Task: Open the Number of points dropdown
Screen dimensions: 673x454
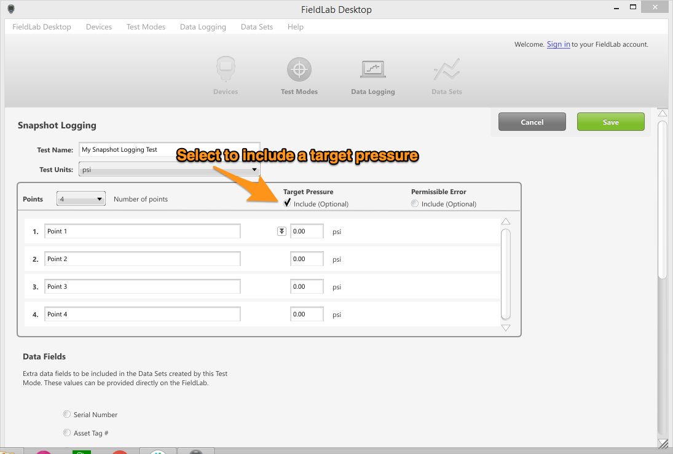Action: click(81, 198)
